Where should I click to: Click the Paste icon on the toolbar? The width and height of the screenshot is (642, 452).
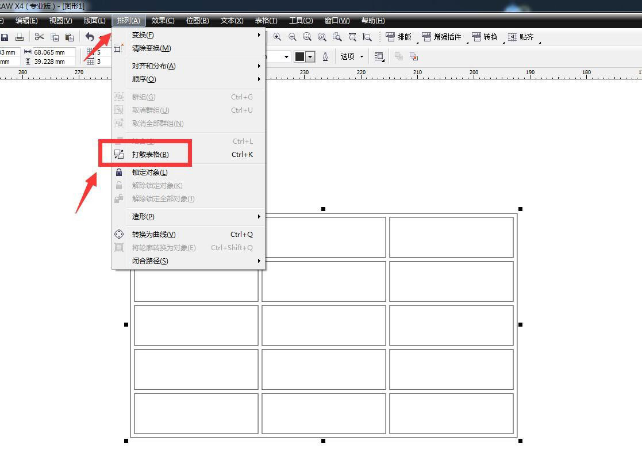(69, 37)
